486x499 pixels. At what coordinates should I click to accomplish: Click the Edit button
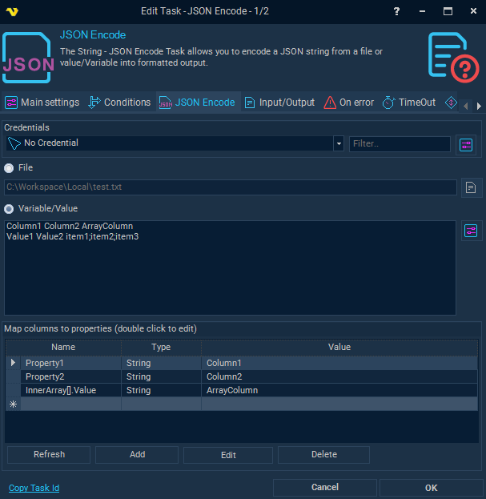[x=228, y=455]
